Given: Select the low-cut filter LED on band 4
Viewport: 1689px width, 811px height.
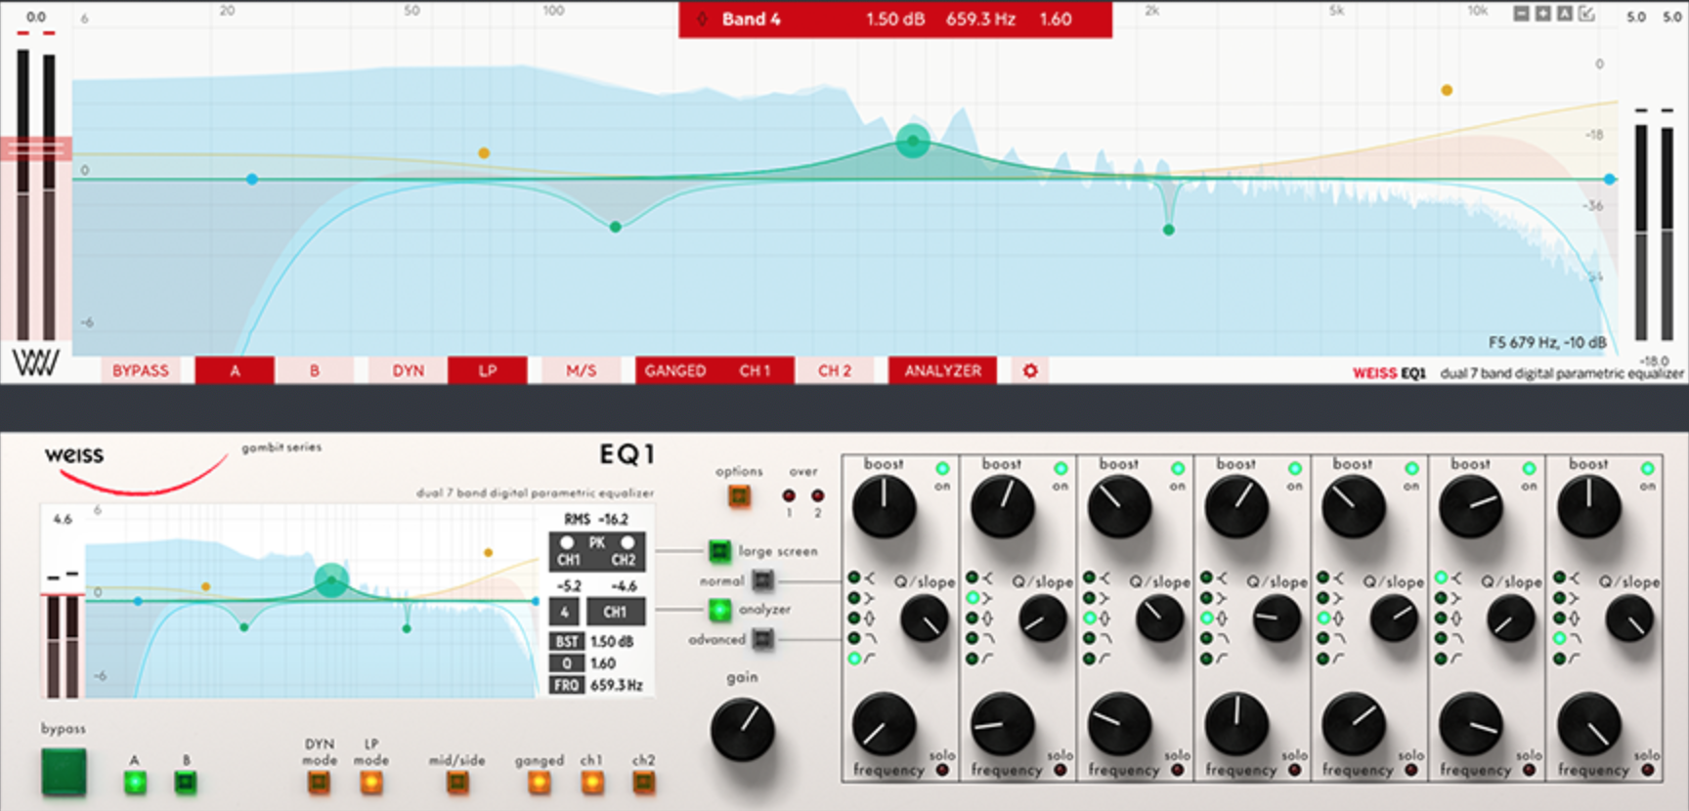Looking at the screenshot, I should 1207,659.
